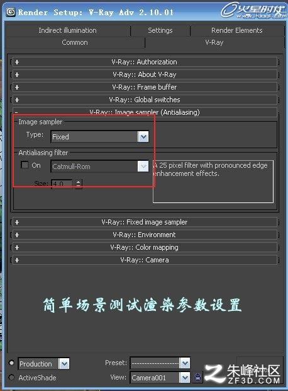Enable the Antialiasing filter On checkbox
The width and height of the screenshot is (288, 391).
[25, 165]
